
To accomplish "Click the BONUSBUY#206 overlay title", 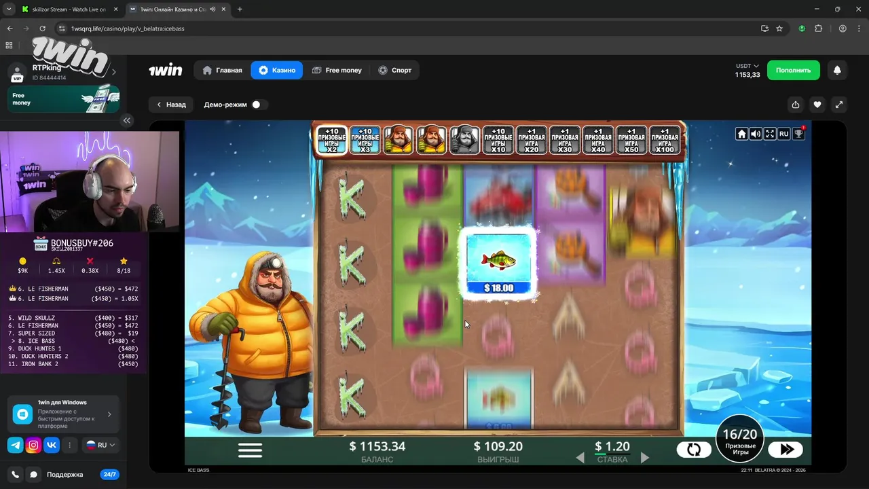I will click(82, 243).
